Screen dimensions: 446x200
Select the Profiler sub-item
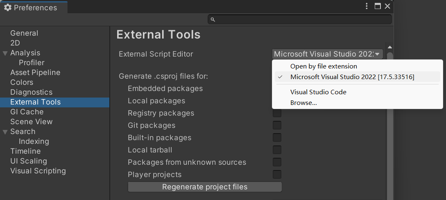32,63
